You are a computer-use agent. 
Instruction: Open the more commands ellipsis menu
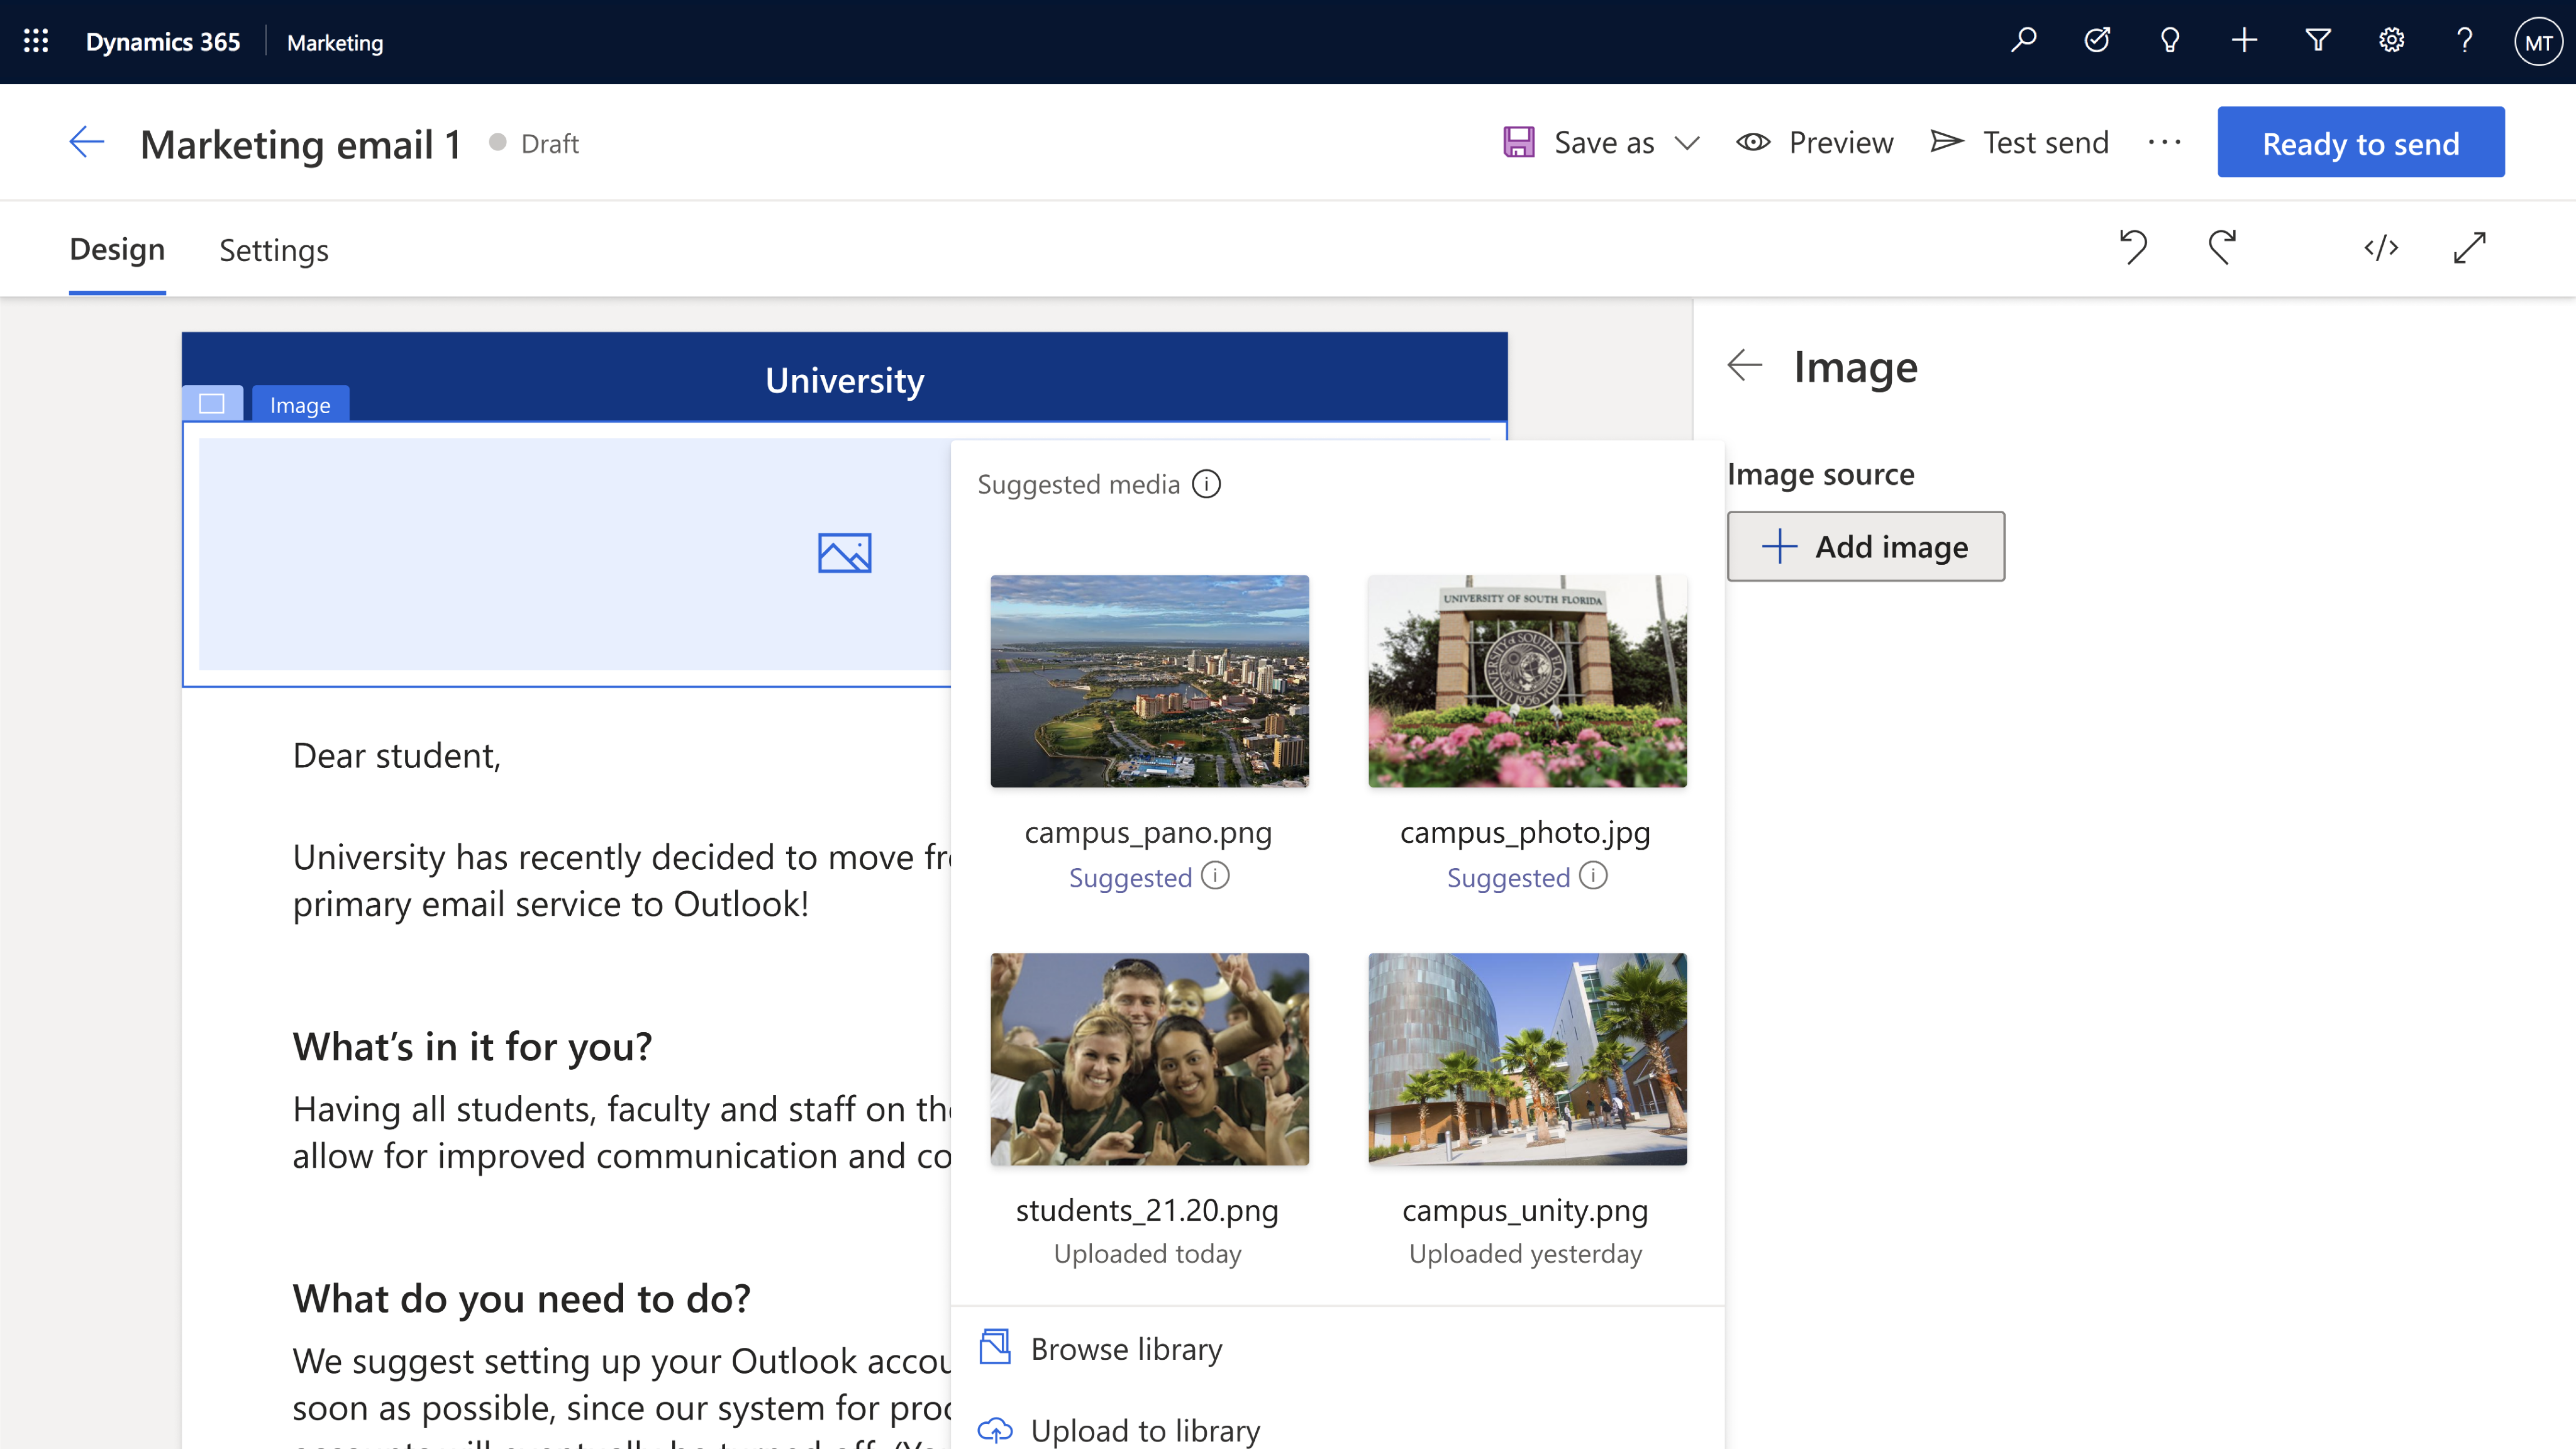tap(2164, 143)
